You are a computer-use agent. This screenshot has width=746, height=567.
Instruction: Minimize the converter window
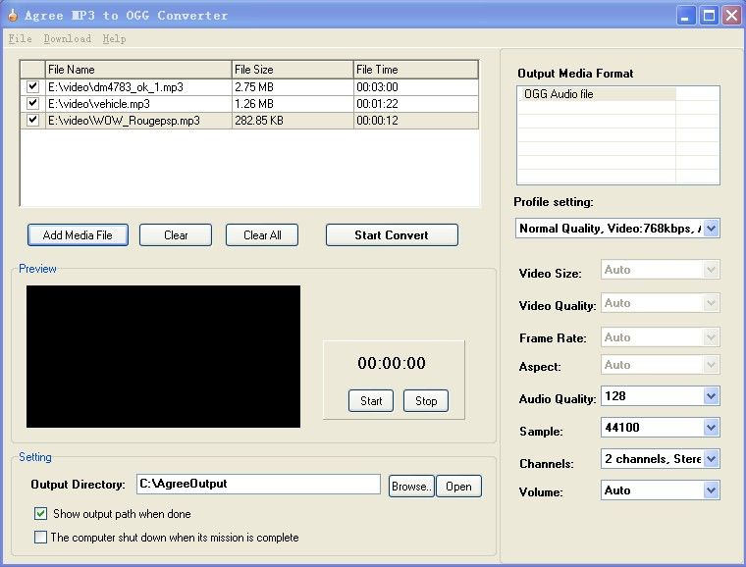click(685, 16)
